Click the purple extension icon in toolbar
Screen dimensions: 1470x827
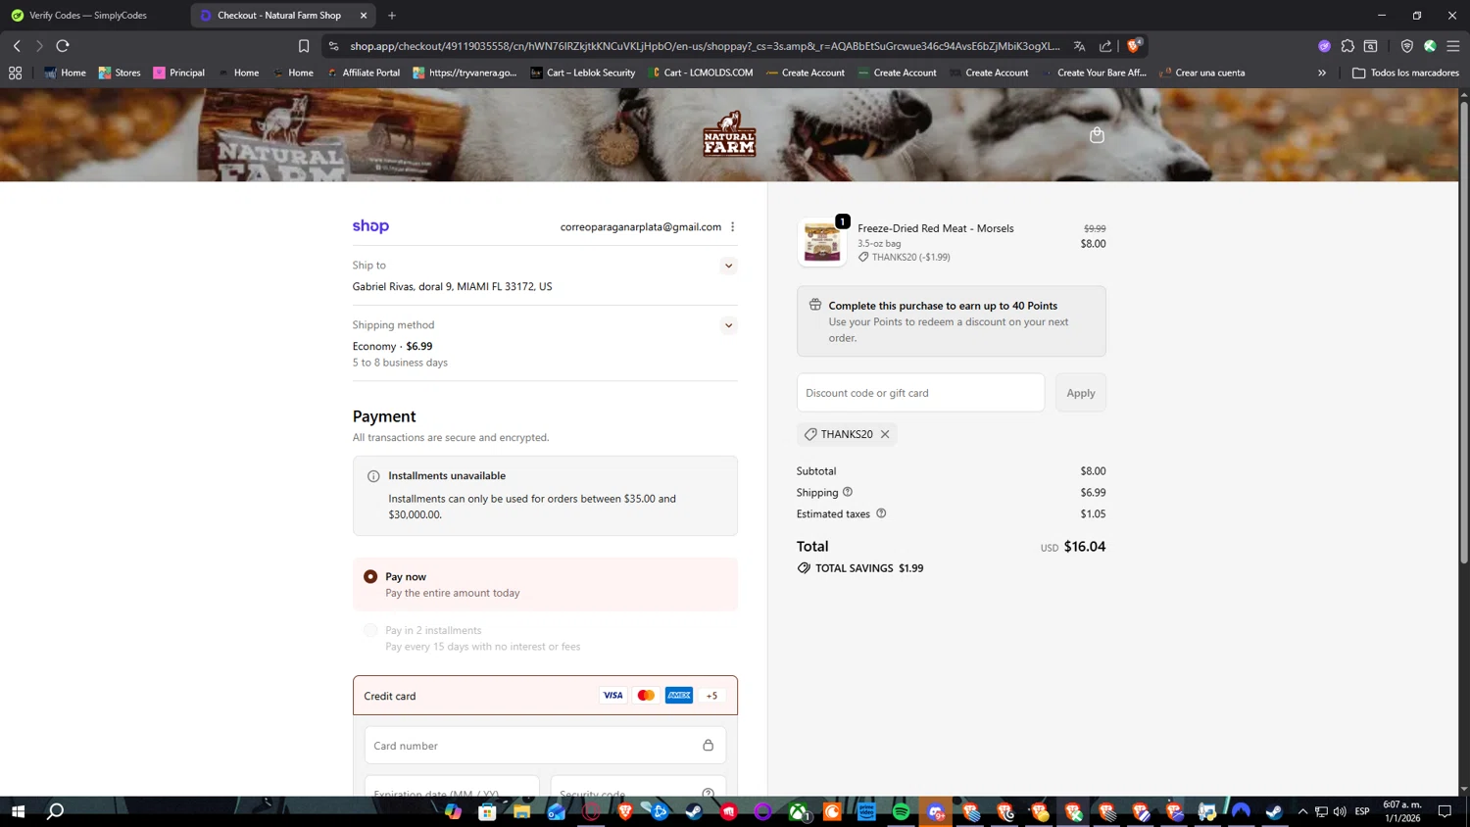(x=1324, y=46)
